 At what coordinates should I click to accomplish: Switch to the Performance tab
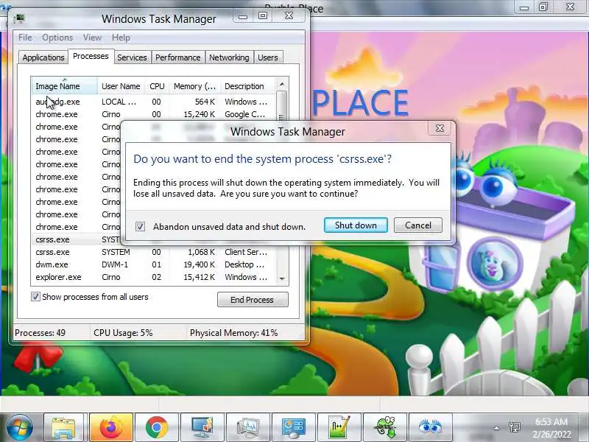(178, 57)
